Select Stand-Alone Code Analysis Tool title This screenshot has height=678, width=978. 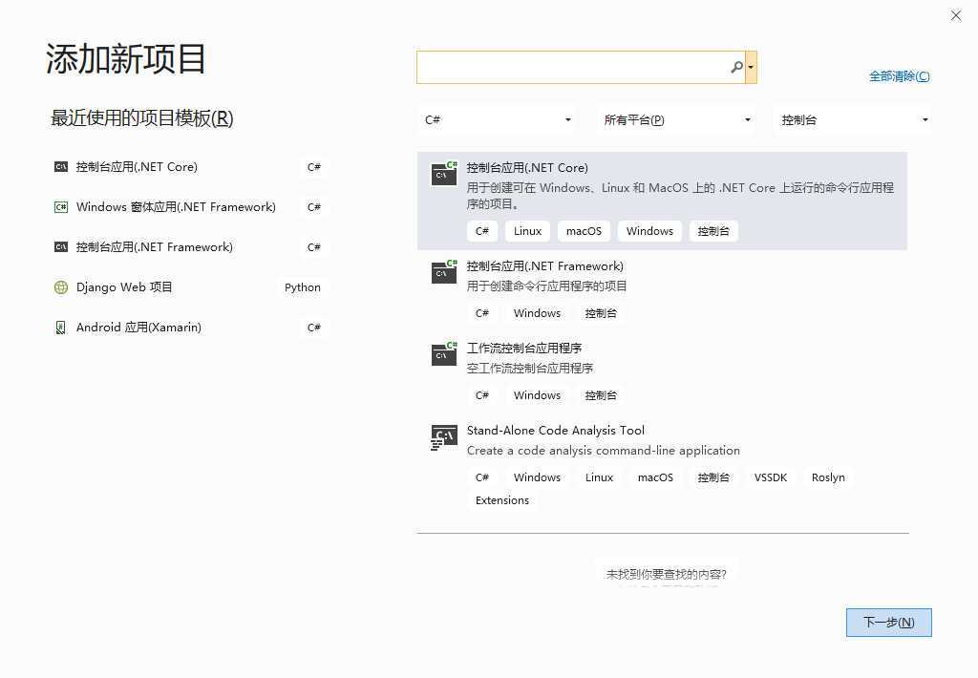click(x=555, y=431)
